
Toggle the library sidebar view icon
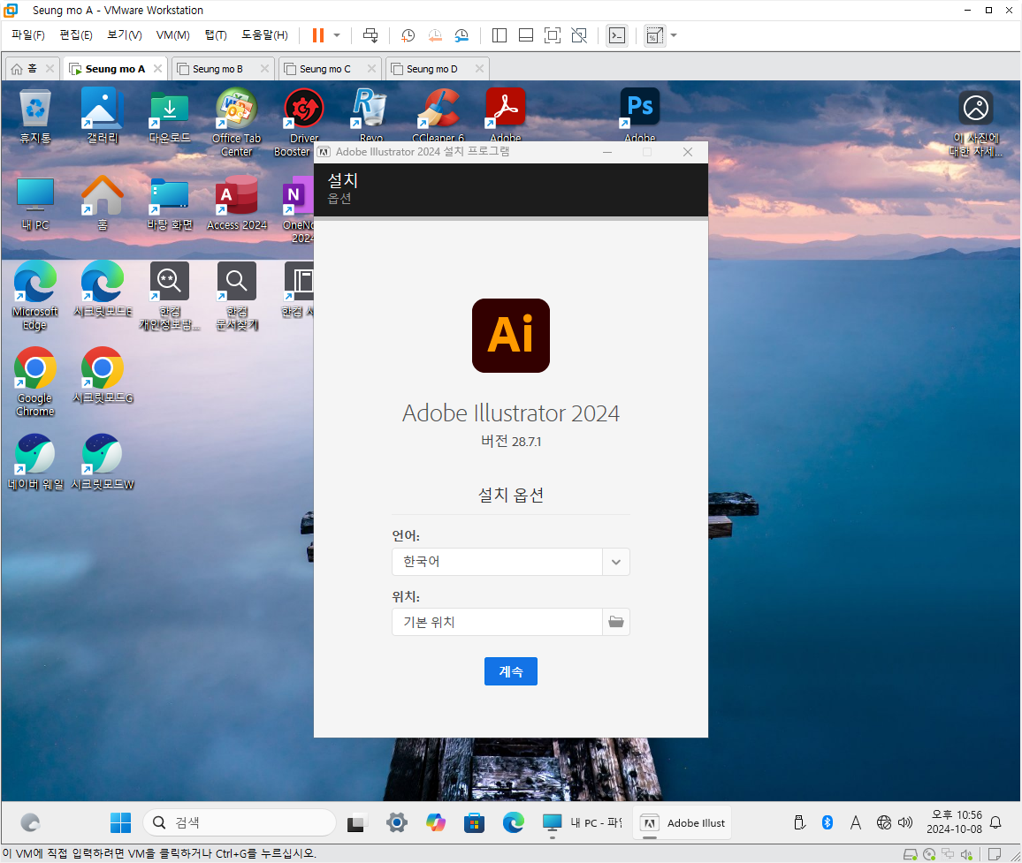[x=500, y=35]
